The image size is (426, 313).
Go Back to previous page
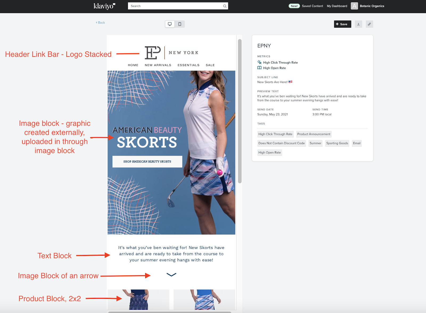tap(100, 23)
